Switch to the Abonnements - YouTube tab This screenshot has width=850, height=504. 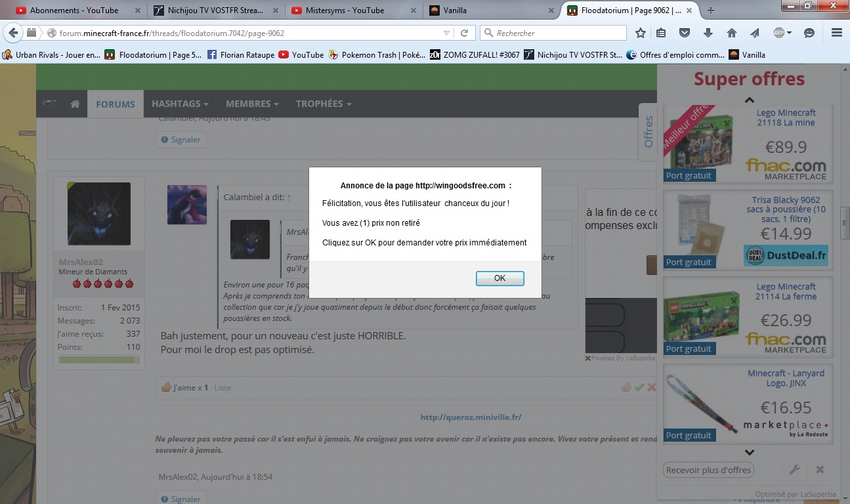74,10
